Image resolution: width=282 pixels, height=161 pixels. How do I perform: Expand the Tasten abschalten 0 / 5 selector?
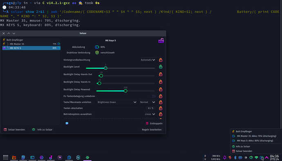[151, 108]
